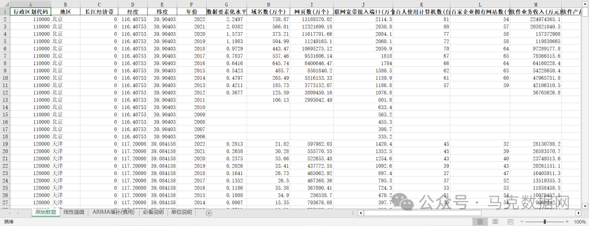Click the 行政区划代码 header cell
The width and height of the screenshot is (589, 226).
pyautogui.click(x=30, y=12)
